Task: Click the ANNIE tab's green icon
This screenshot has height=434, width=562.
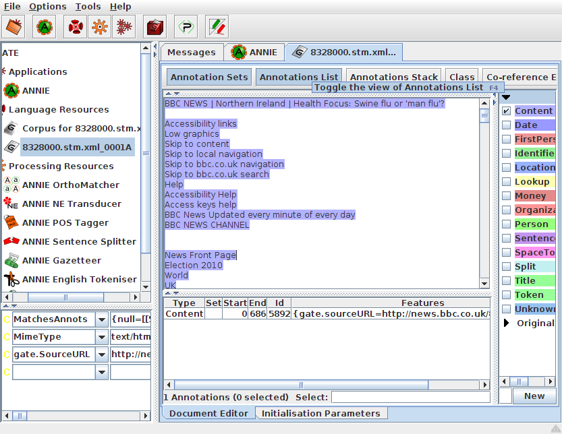Action: (x=239, y=53)
